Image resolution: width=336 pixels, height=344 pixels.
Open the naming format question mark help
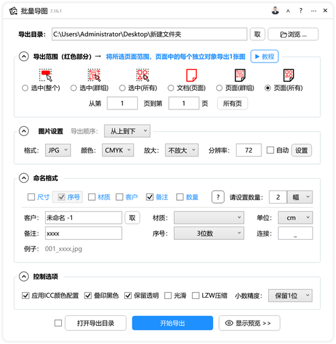click(x=218, y=197)
